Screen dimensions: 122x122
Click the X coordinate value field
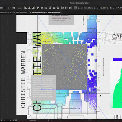[x=88, y=8]
